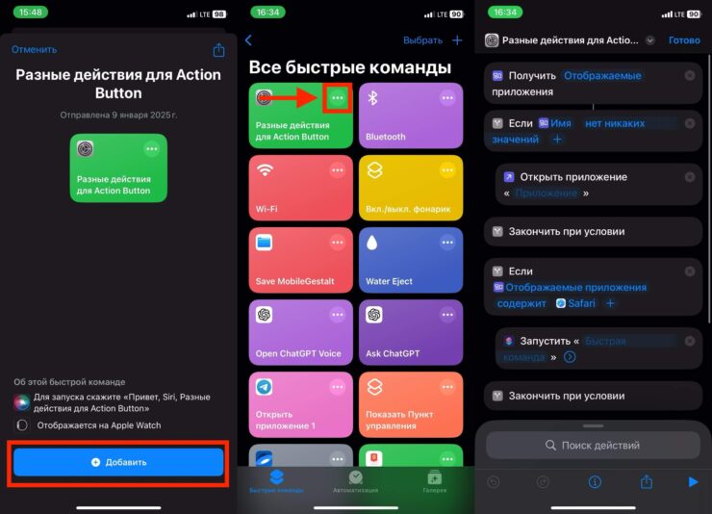Tap share icon in the editor bottom toolbar
The width and height of the screenshot is (712, 514).
[647, 482]
